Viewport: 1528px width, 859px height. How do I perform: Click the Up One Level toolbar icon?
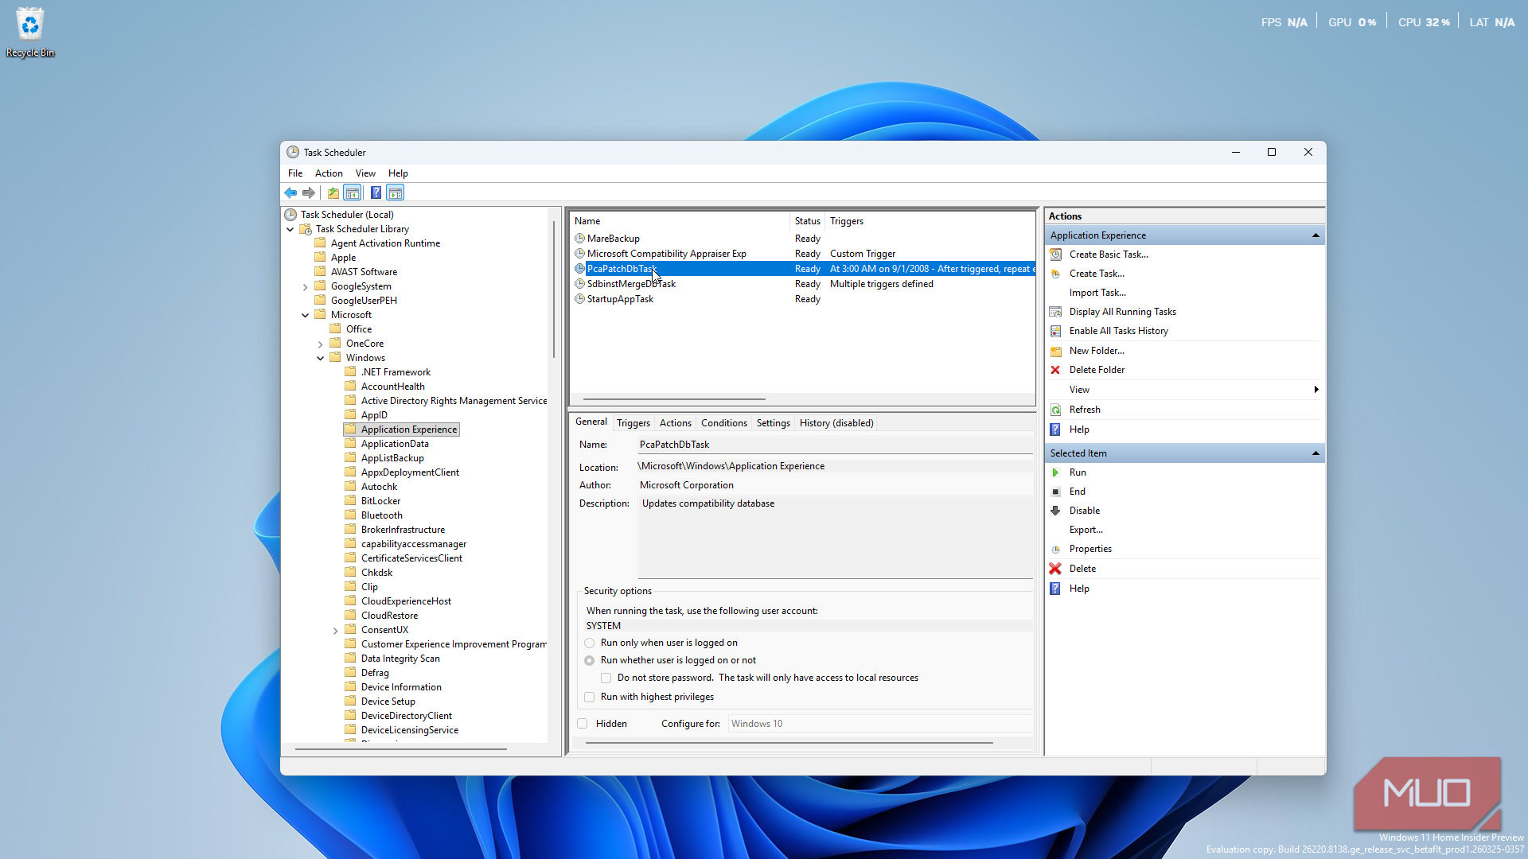pos(333,192)
